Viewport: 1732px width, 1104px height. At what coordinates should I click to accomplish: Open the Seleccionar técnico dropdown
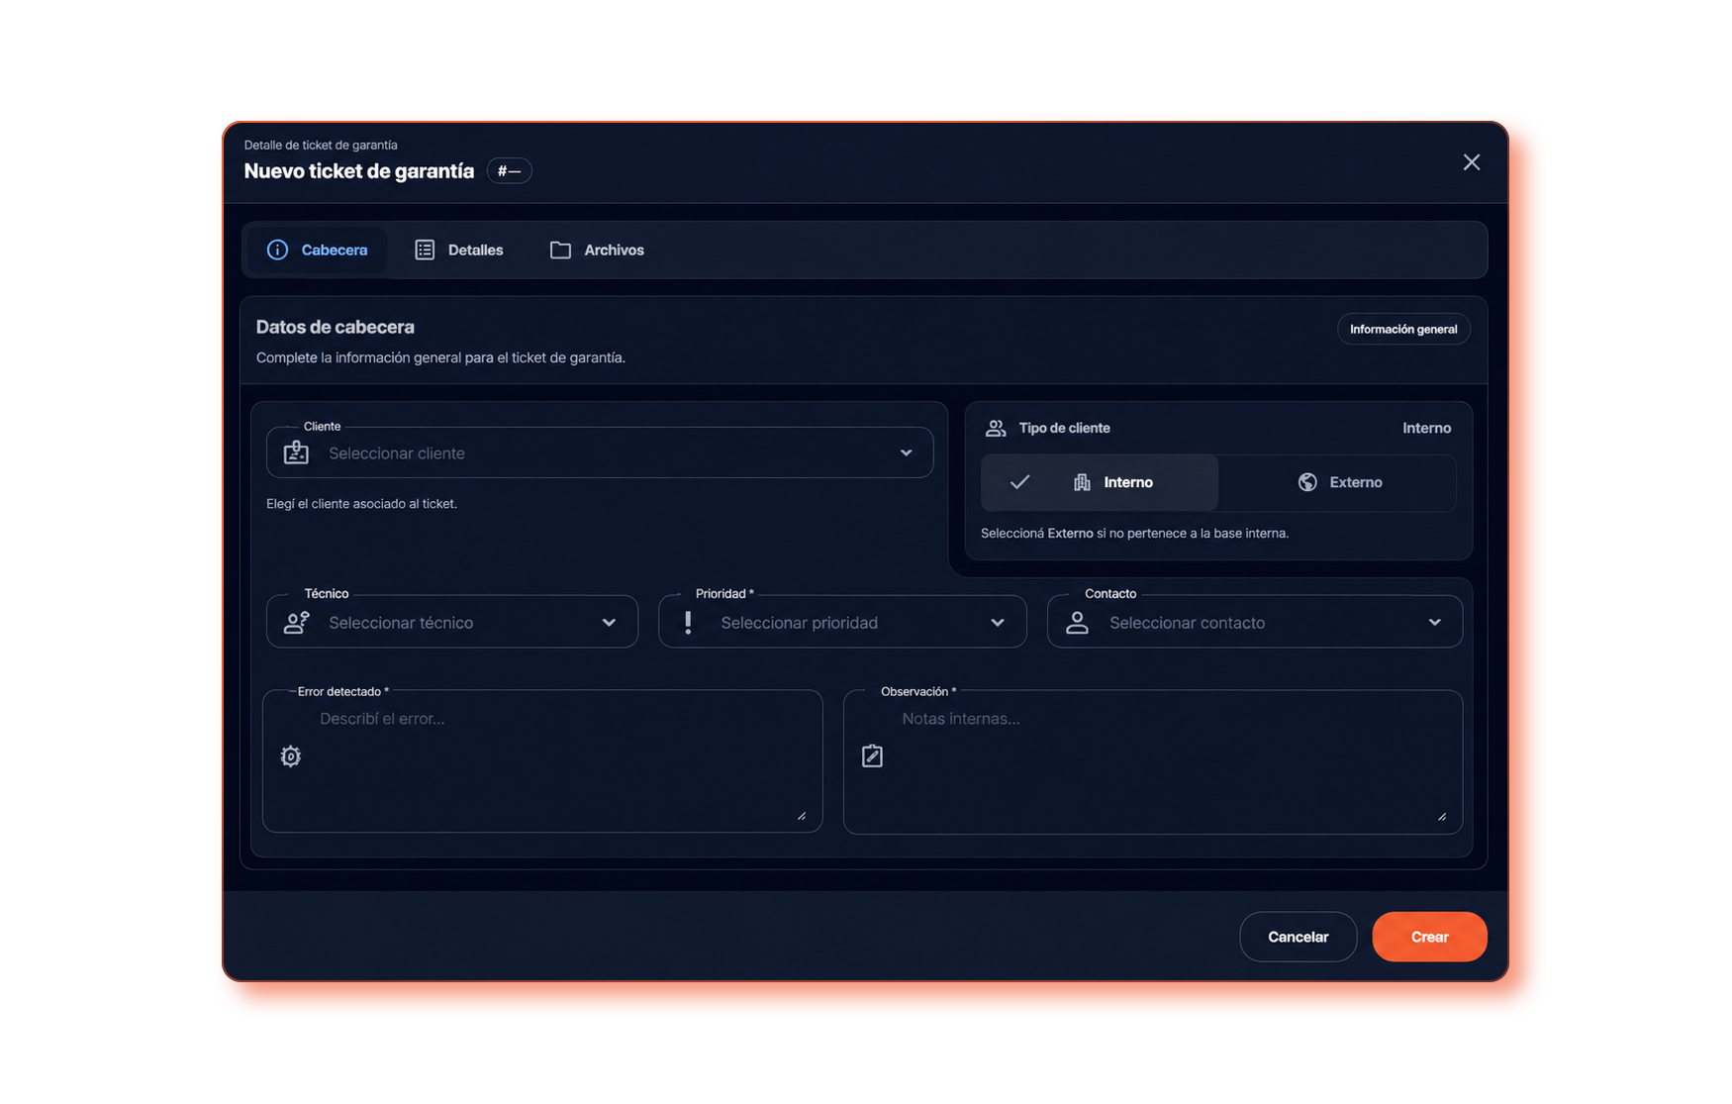click(x=452, y=622)
